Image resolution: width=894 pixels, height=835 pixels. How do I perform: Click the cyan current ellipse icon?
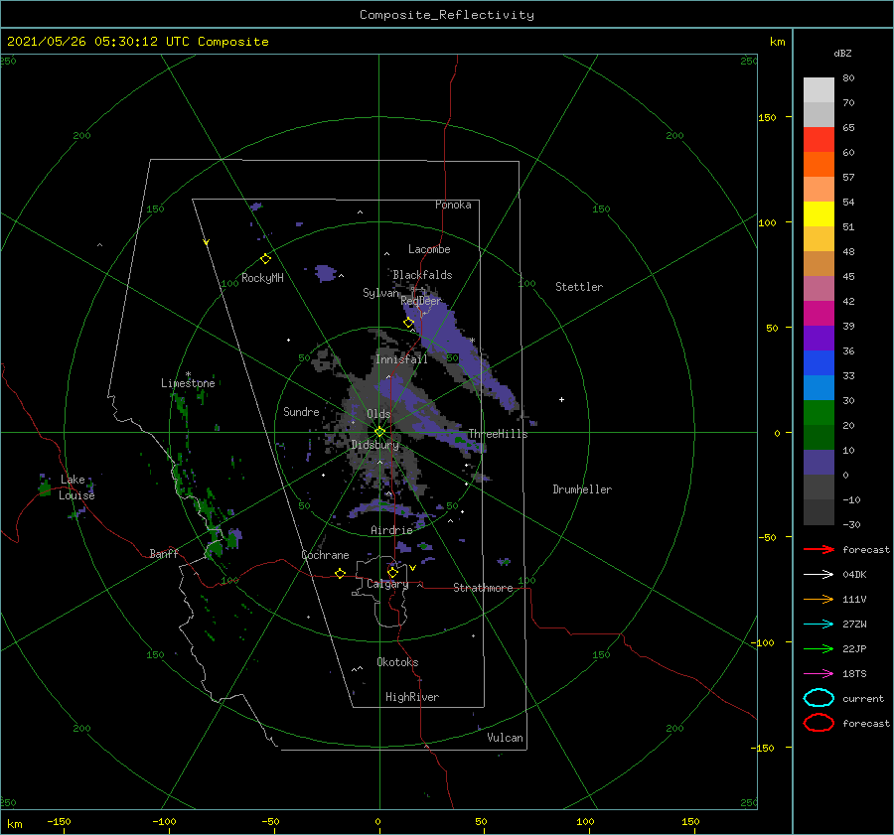tap(819, 698)
